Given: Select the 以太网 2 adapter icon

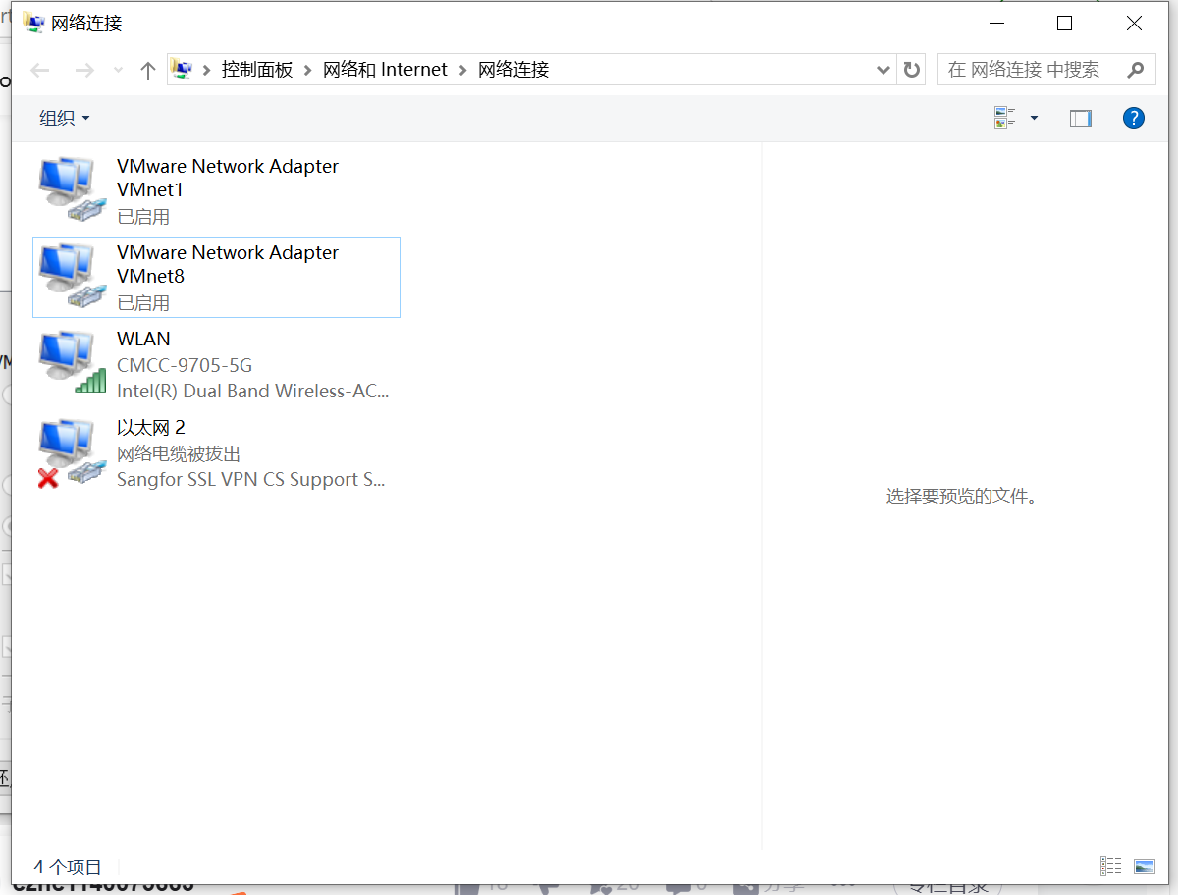Looking at the screenshot, I should 72,453.
